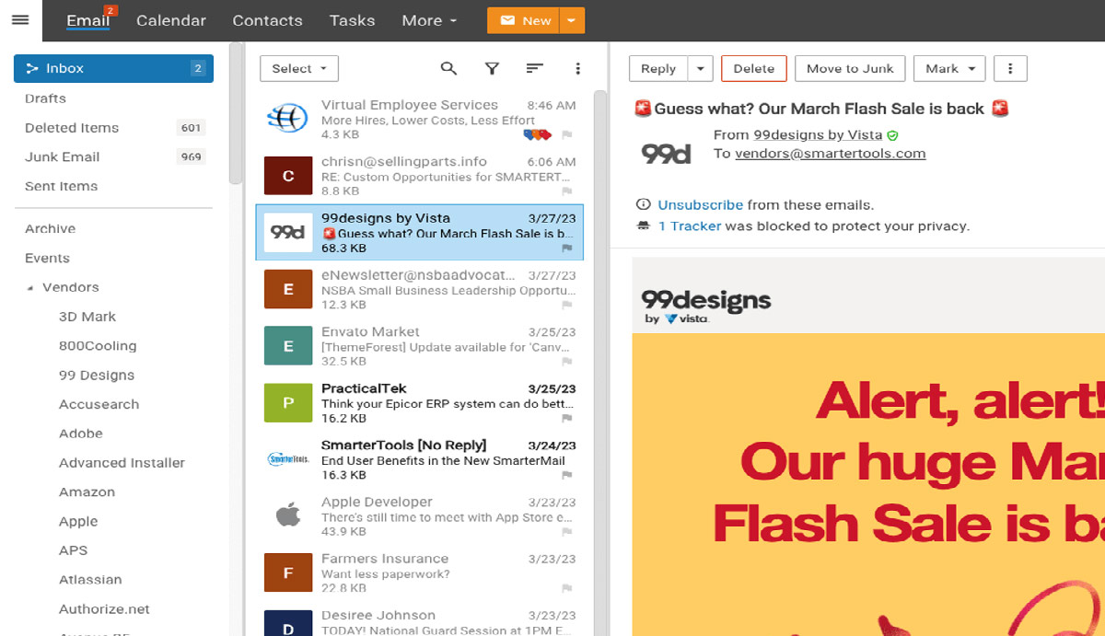Open more actions menu in reading pane

pyautogui.click(x=1010, y=68)
